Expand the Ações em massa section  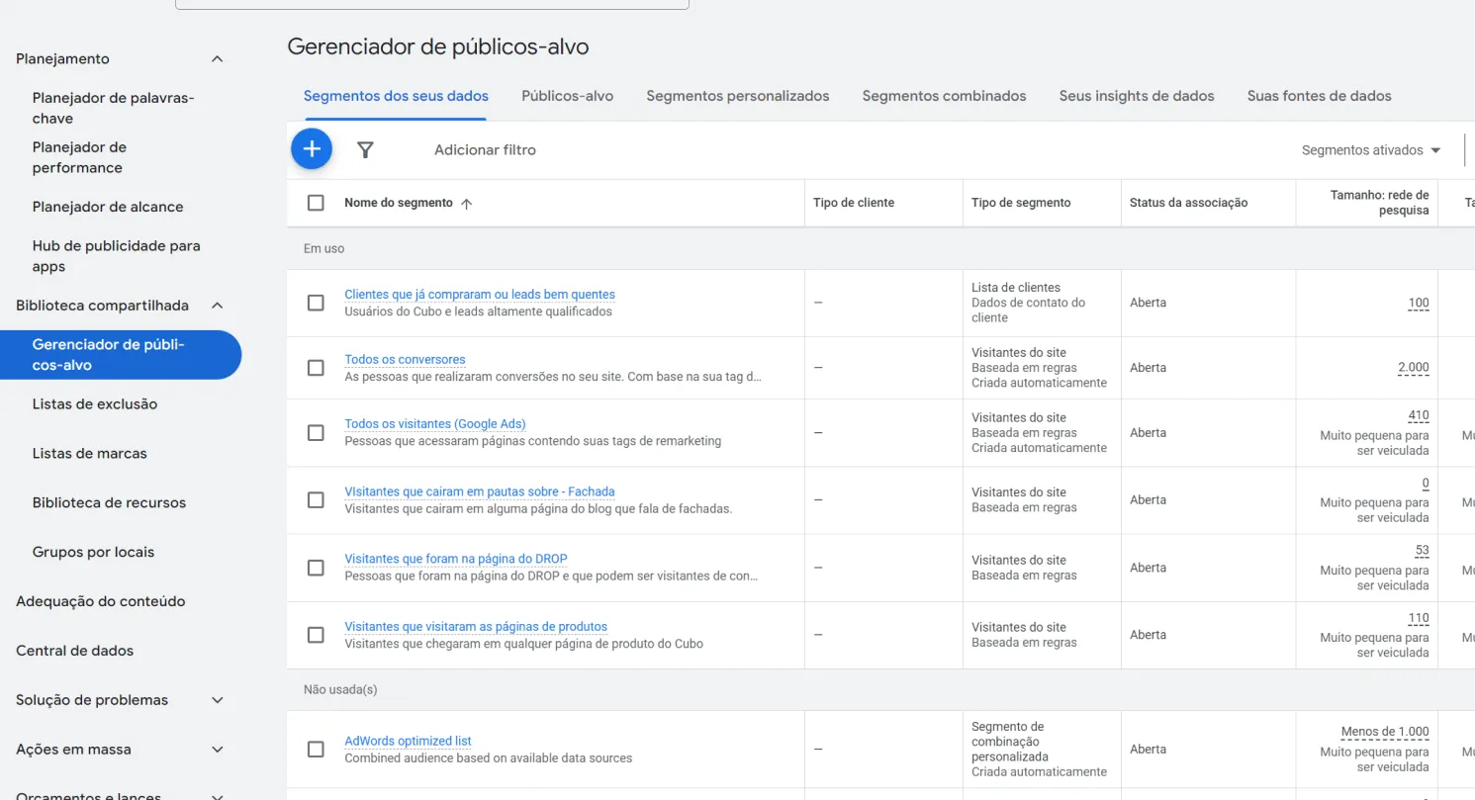tap(218, 750)
